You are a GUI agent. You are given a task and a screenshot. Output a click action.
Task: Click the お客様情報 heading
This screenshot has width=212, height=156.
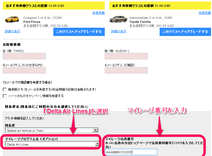point(12,44)
